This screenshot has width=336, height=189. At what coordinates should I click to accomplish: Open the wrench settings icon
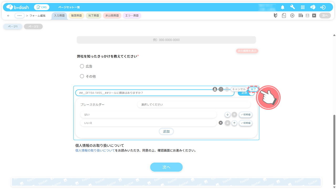click(292, 7)
